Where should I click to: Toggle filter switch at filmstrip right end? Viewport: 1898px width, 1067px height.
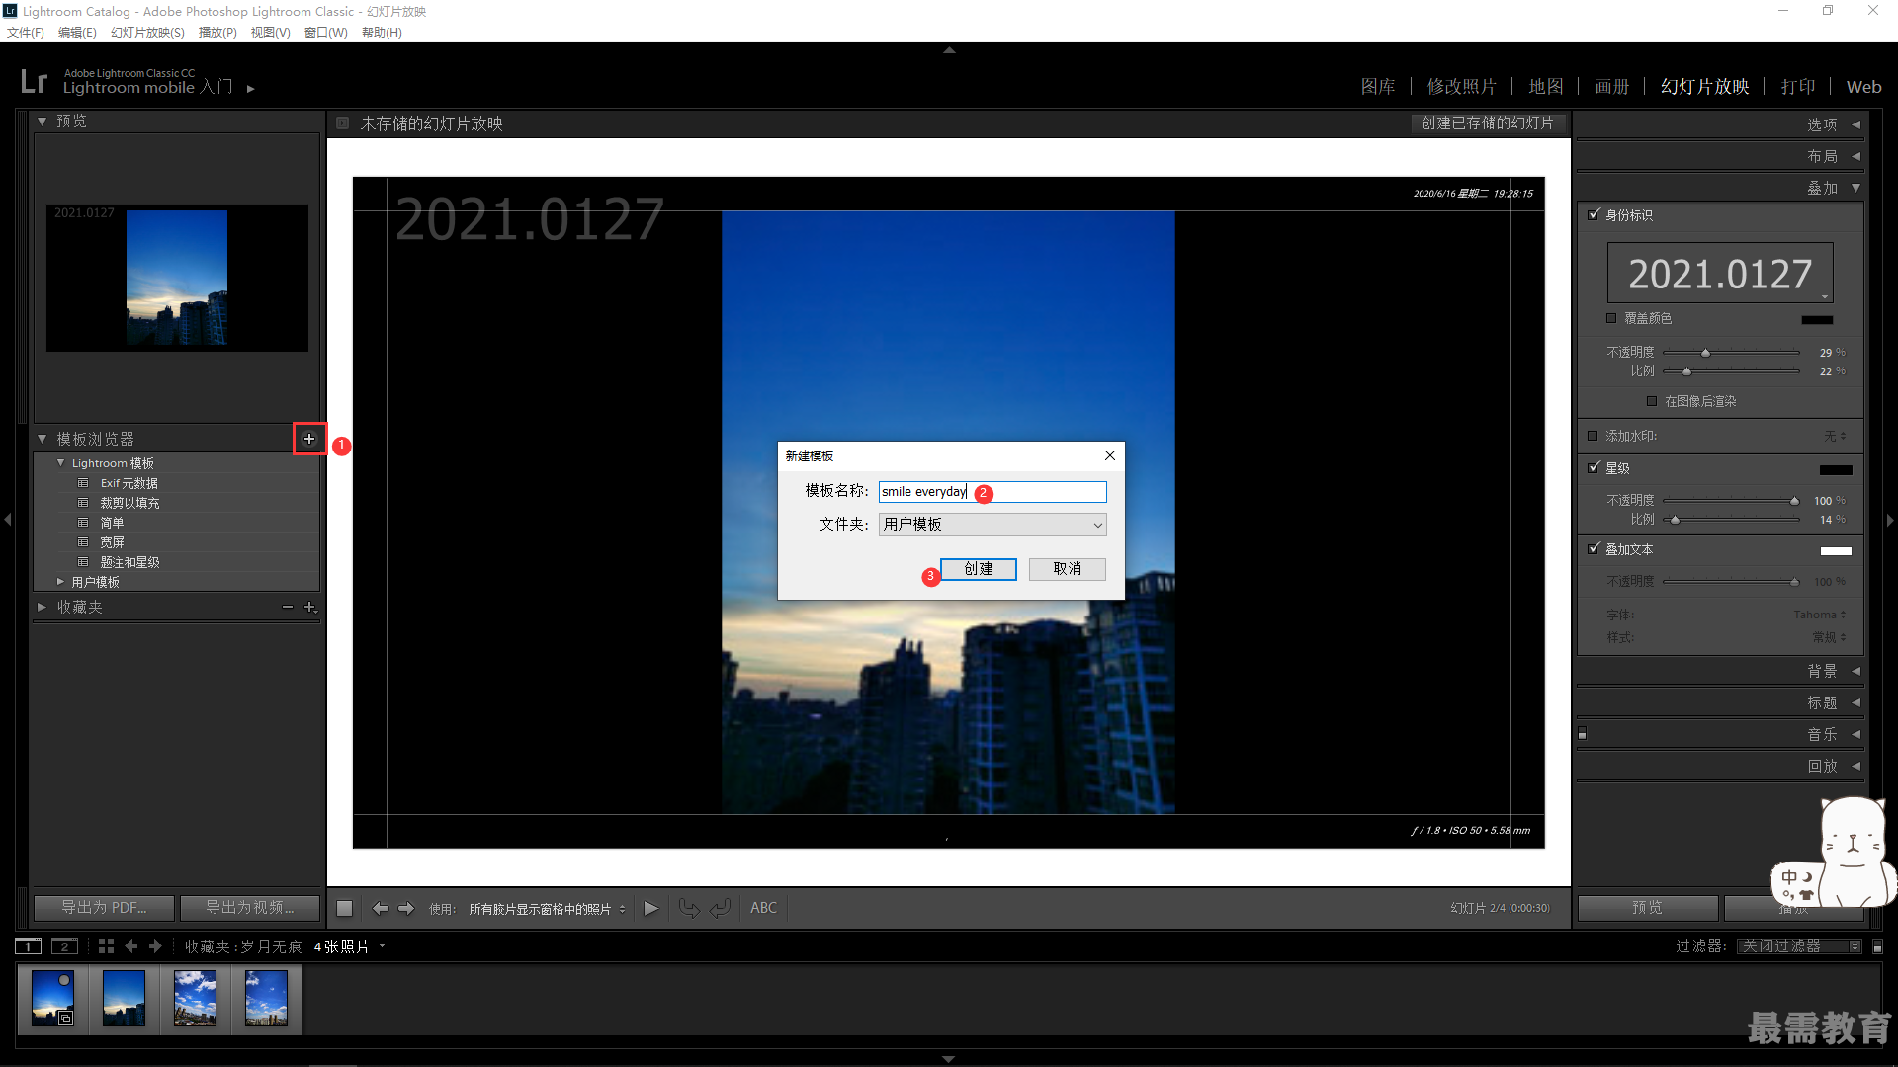(1878, 946)
